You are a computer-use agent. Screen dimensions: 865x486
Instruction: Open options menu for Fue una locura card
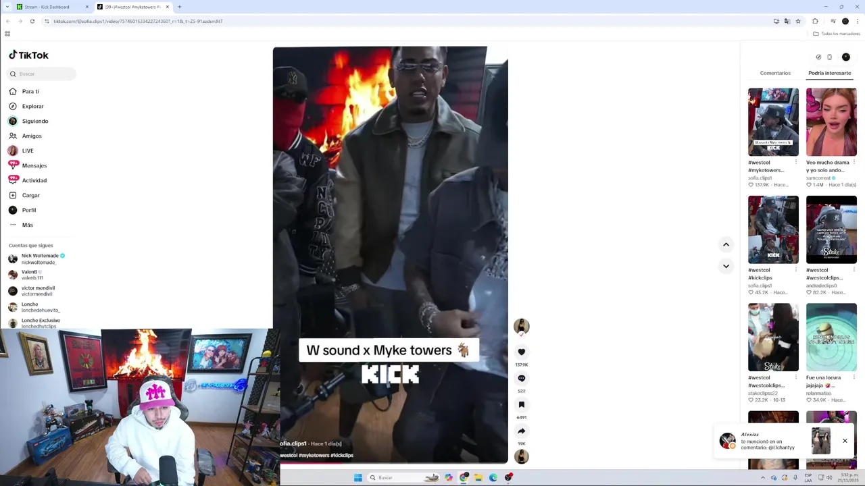[x=854, y=377]
